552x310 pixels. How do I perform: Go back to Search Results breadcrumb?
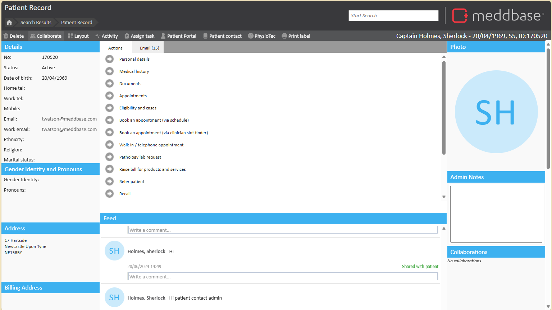pyautogui.click(x=36, y=23)
